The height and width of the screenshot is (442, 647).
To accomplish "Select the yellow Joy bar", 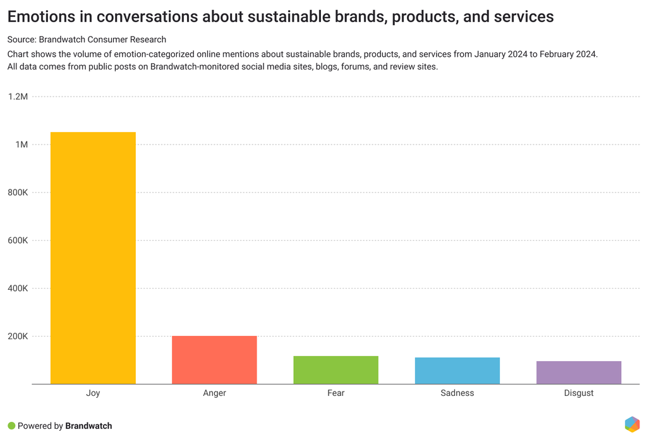I will point(93,258).
